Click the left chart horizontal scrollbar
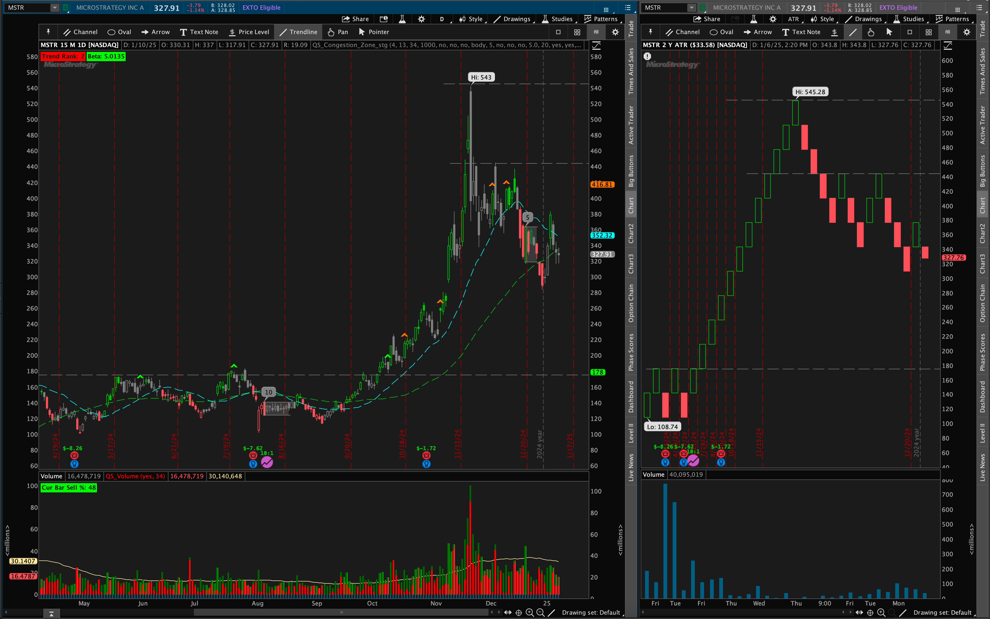 click(x=341, y=613)
